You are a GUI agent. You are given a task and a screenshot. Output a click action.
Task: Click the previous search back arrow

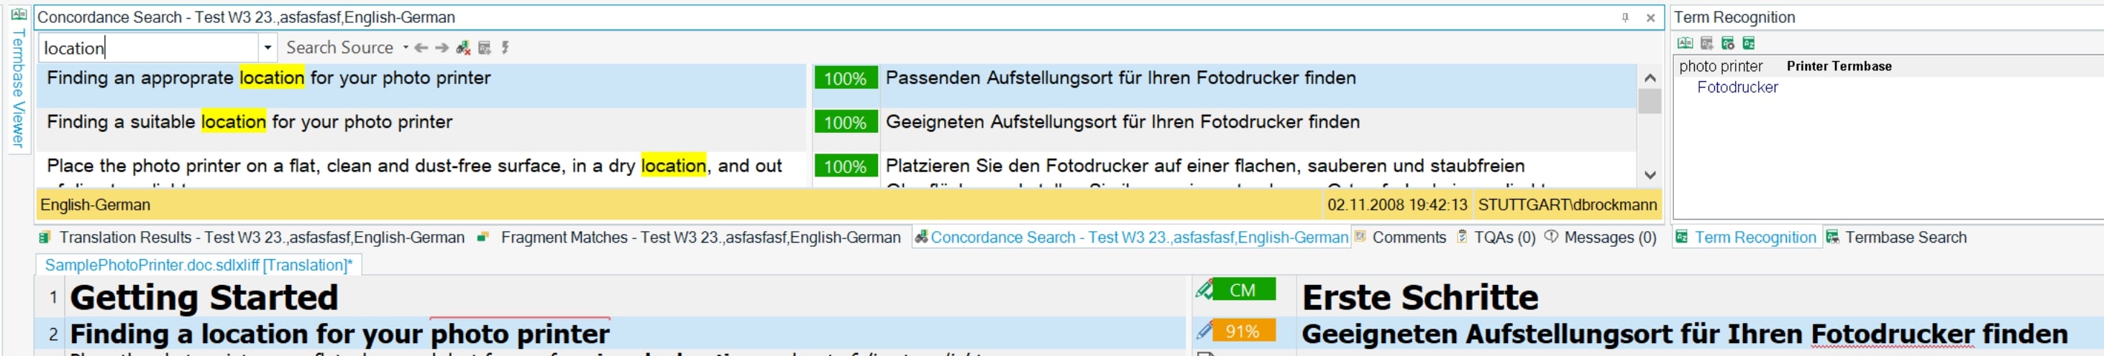click(x=421, y=48)
